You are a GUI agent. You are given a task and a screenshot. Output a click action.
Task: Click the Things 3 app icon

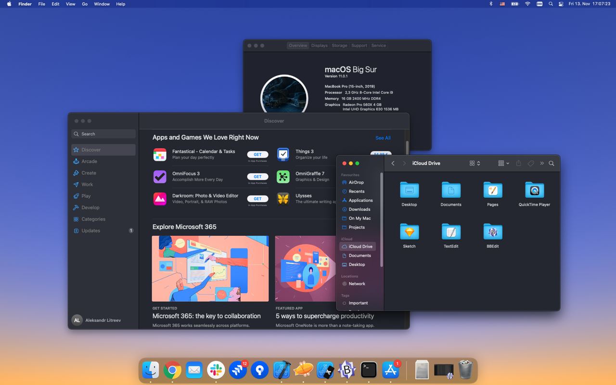coord(283,154)
